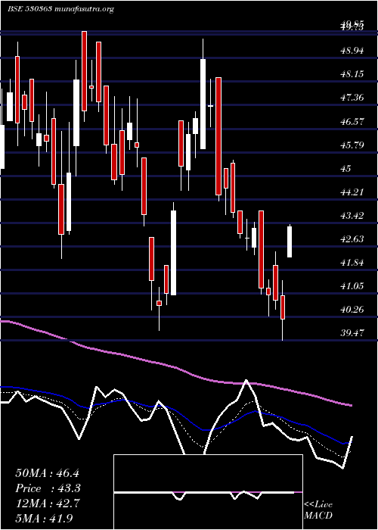
Task: Click the BSE 530363 chart title
Action: click(60, 9)
